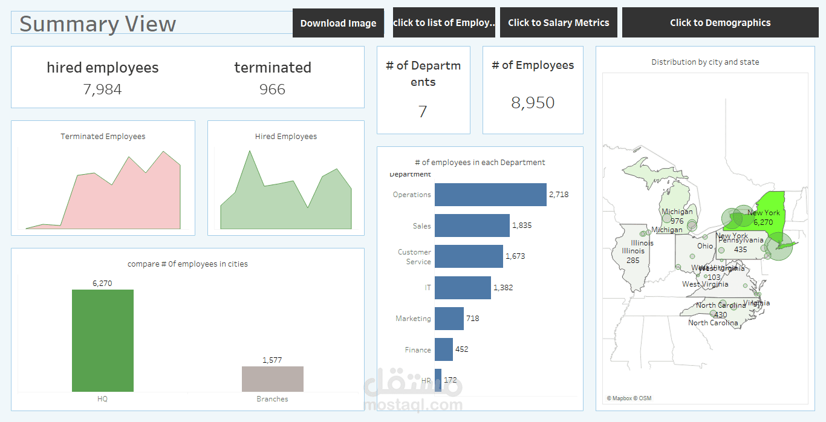The width and height of the screenshot is (826, 422).
Task: Click the HQ axis label
Action: click(x=102, y=399)
